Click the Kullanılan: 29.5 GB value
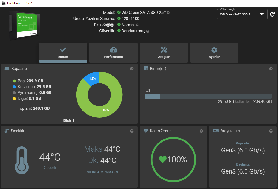 34,87
